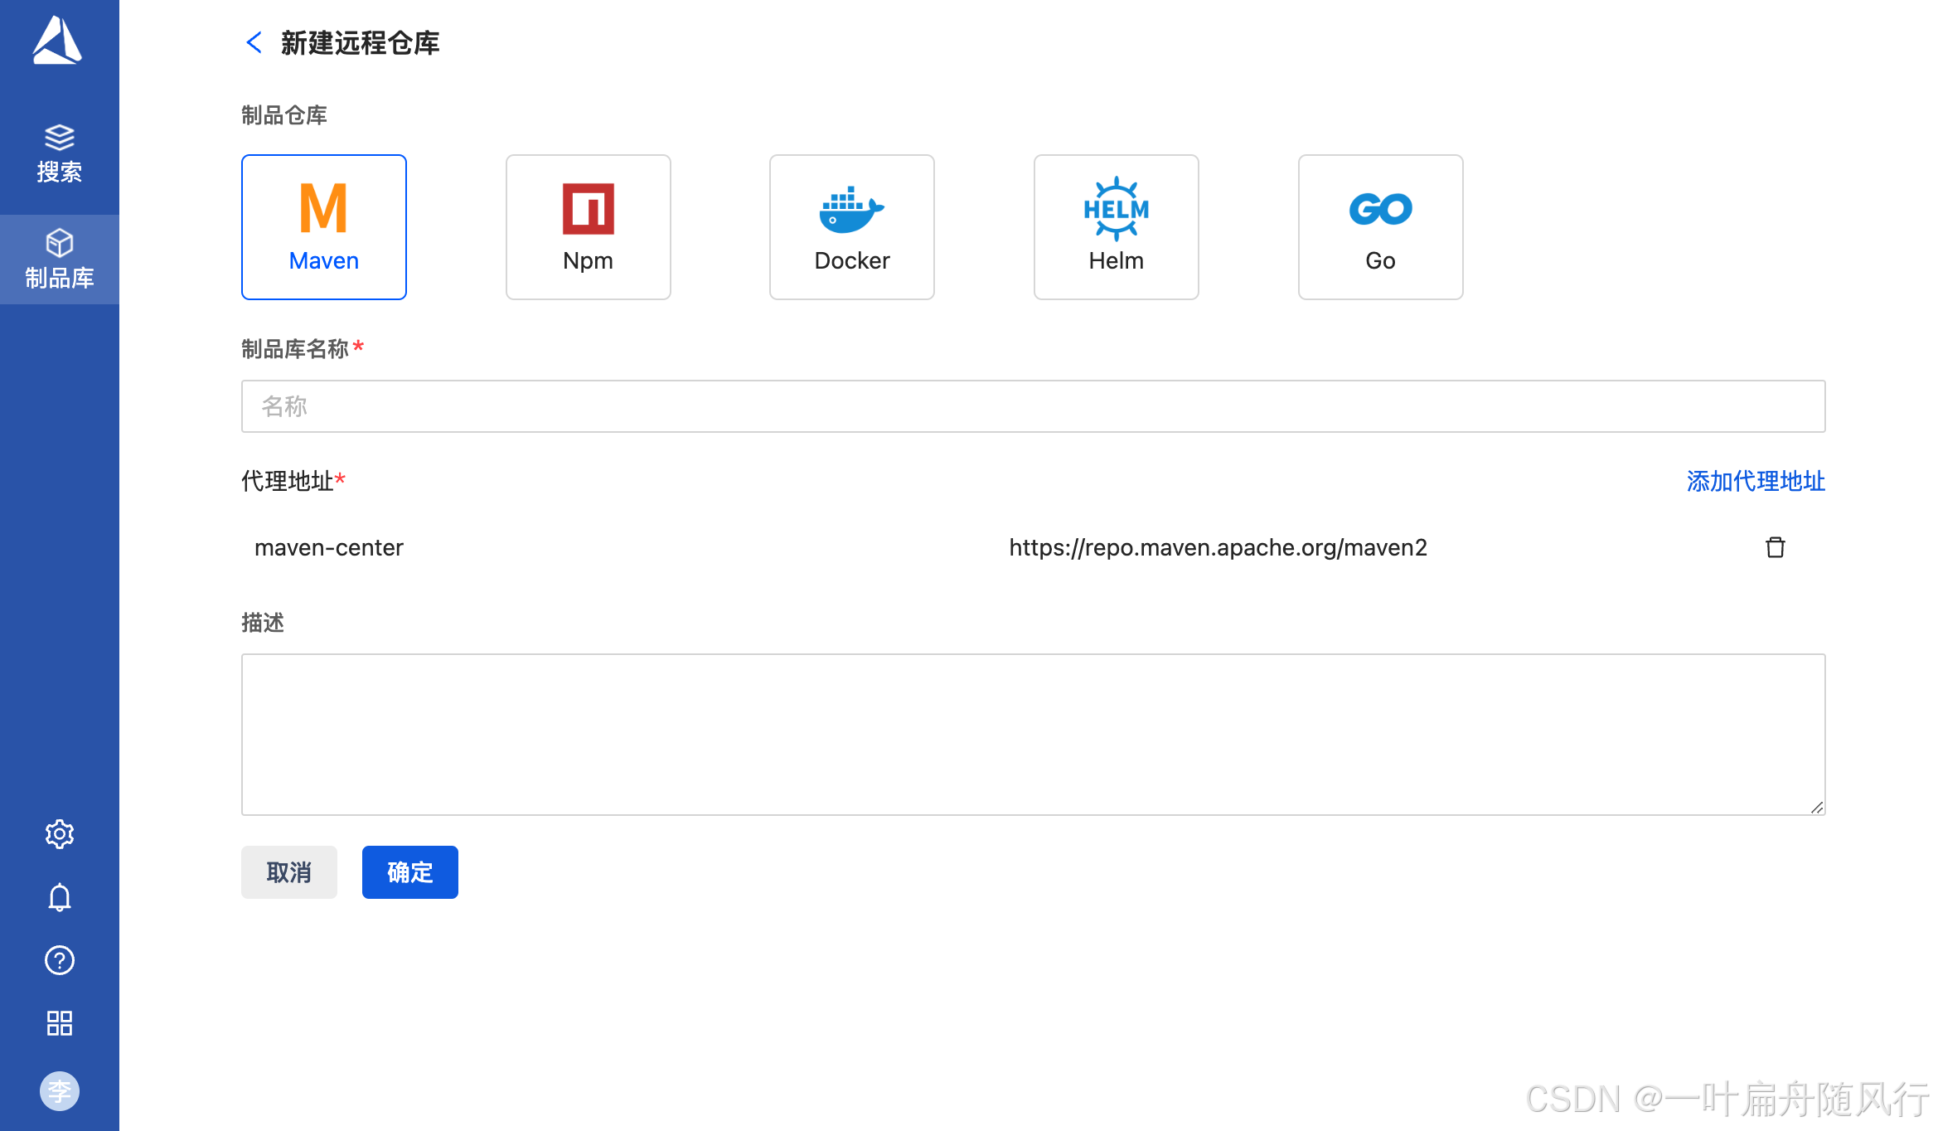The image size is (1933, 1131).
Task: Open the 搜索 search sidebar item
Action: pyautogui.click(x=60, y=153)
